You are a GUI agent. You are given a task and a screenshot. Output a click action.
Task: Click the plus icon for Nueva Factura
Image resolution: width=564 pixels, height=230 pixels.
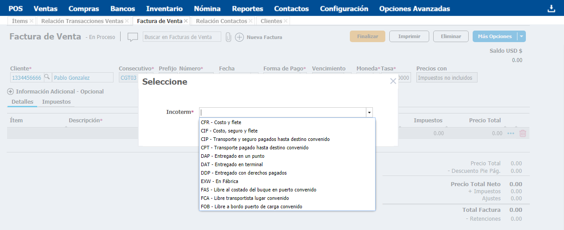coord(239,37)
